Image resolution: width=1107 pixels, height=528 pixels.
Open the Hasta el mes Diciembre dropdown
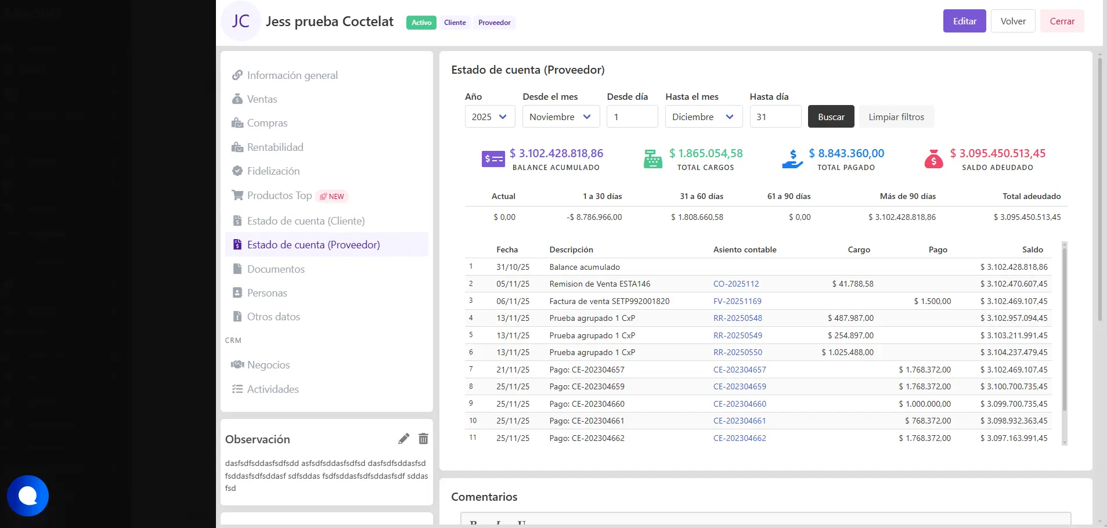coord(703,117)
